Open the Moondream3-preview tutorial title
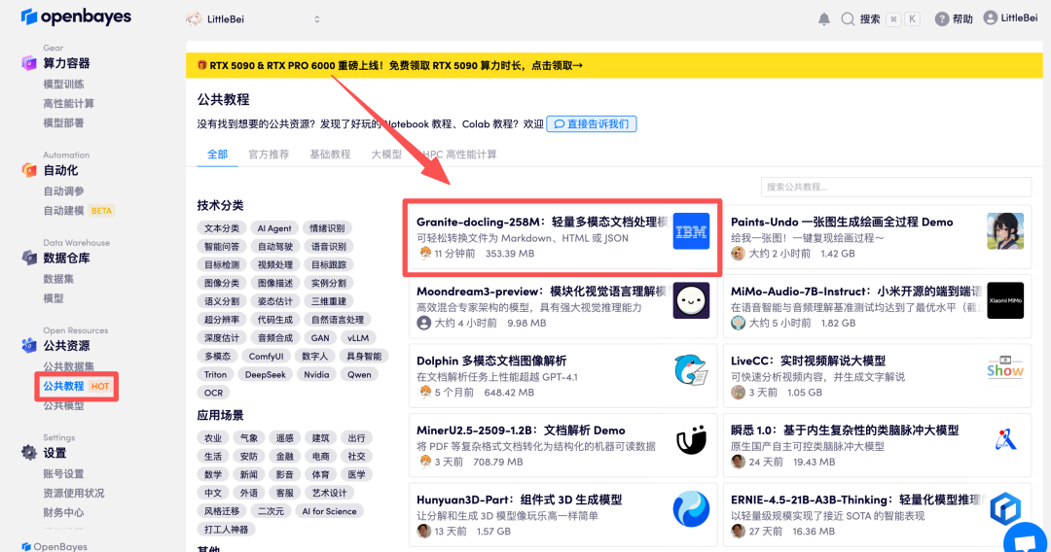 click(542, 292)
